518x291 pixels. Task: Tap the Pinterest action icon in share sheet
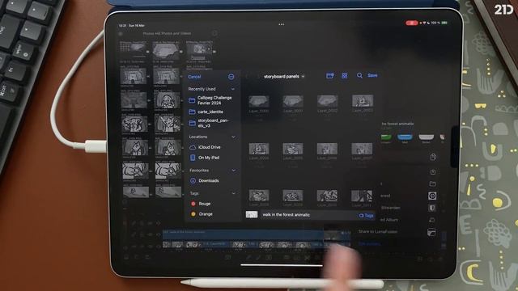[x=432, y=196]
